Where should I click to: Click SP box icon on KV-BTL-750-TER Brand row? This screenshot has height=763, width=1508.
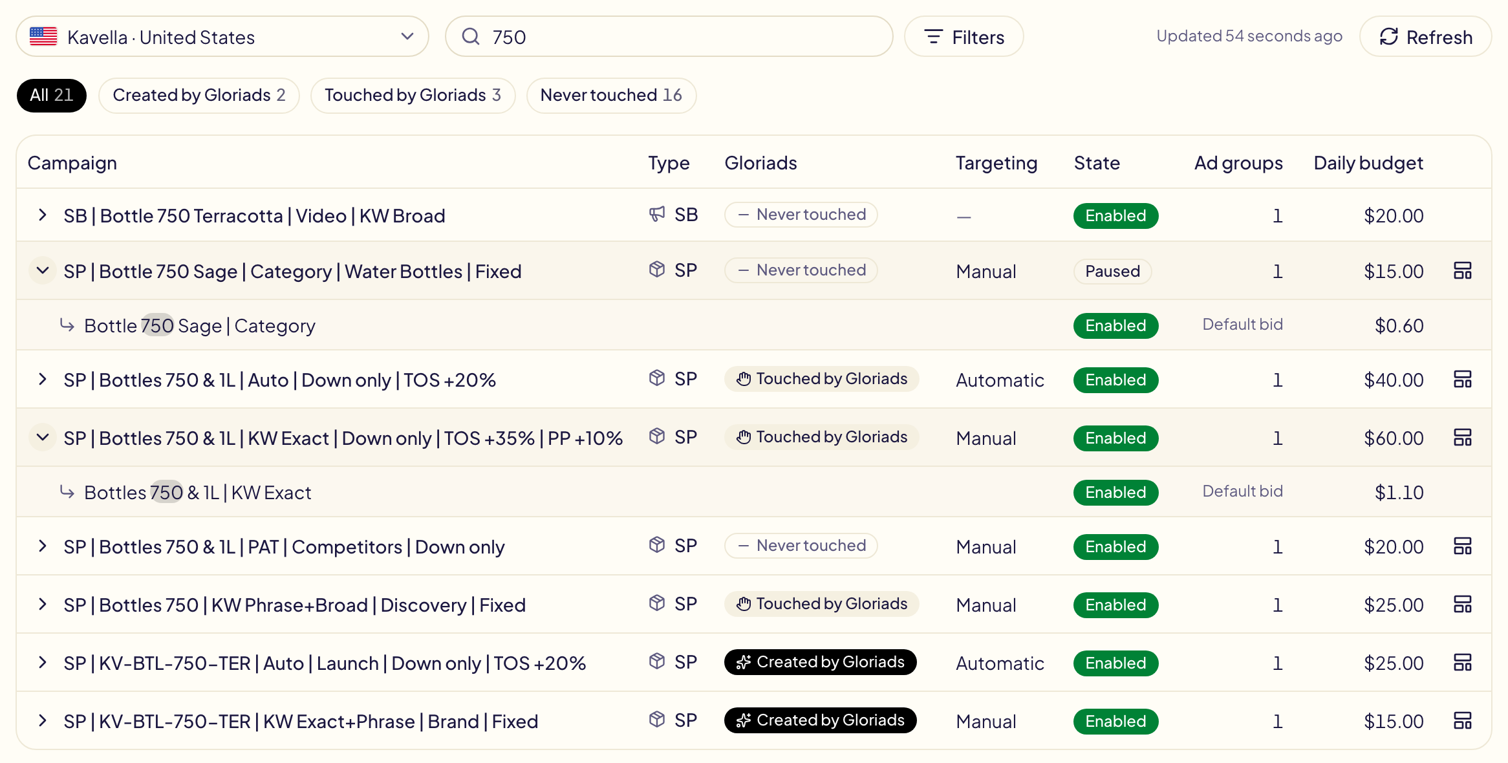(x=657, y=720)
